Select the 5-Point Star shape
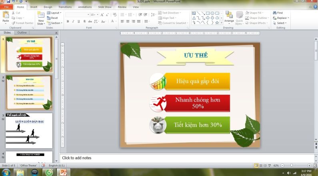318x176 pixels. click(x=217, y=22)
